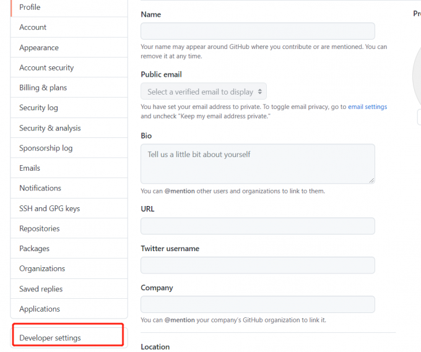Open the Sponsorship log
Image resolution: width=421 pixels, height=352 pixels.
[46, 148]
